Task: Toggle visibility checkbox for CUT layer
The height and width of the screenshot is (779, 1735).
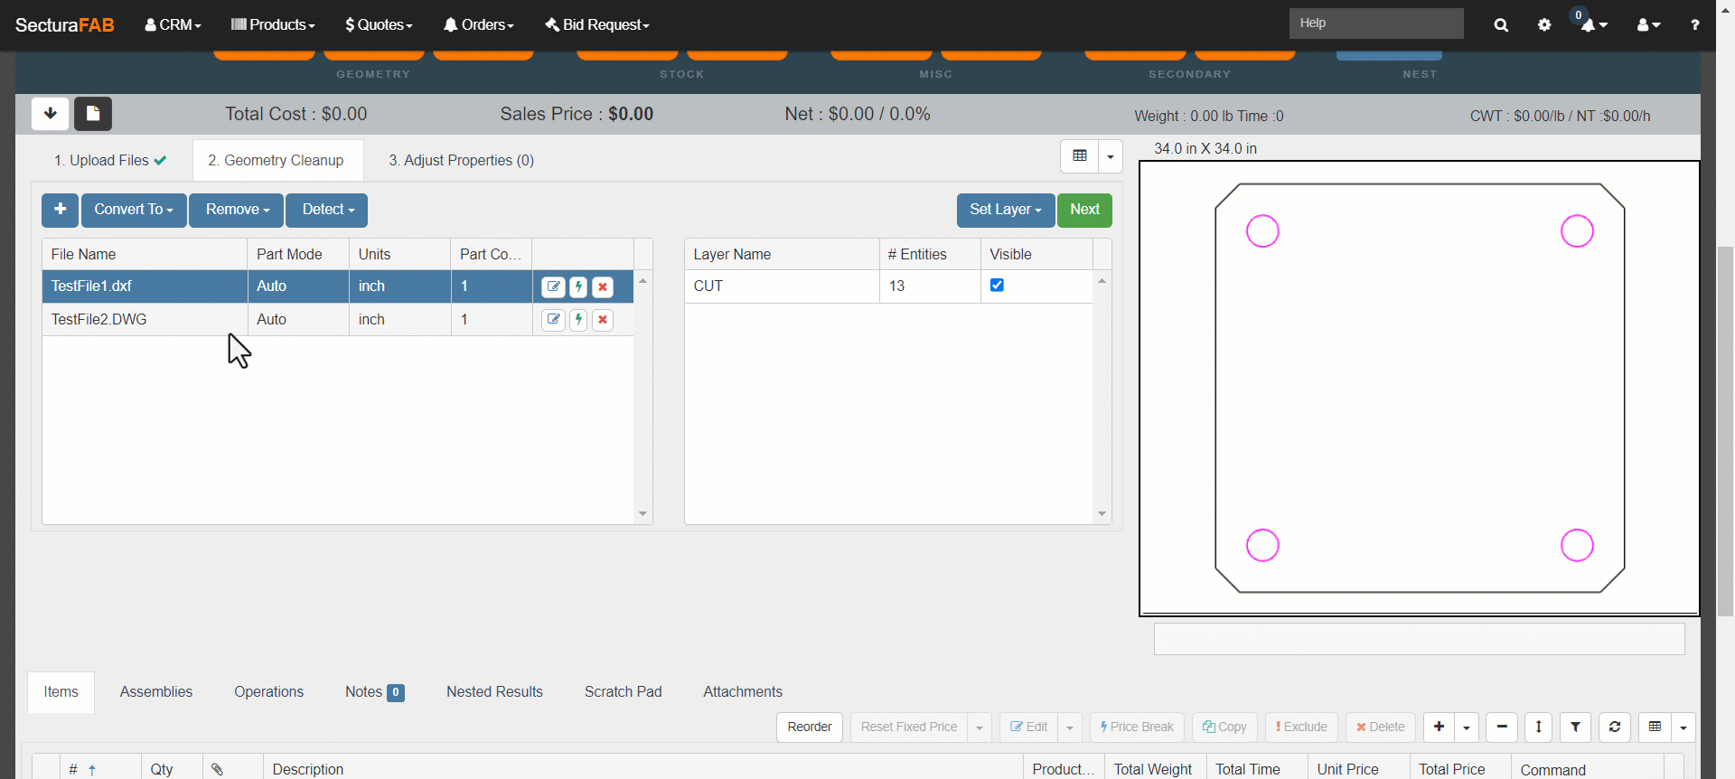Action: pyautogui.click(x=997, y=286)
